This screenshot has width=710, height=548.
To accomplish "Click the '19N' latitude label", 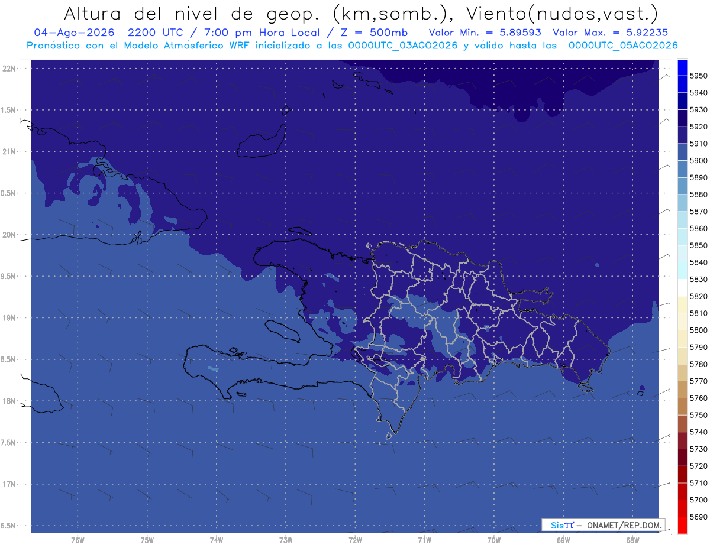I will [x=9, y=318].
